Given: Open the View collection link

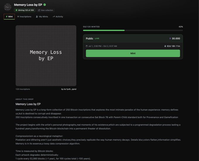Looking at the screenshot, I should [x=46, y=10].
